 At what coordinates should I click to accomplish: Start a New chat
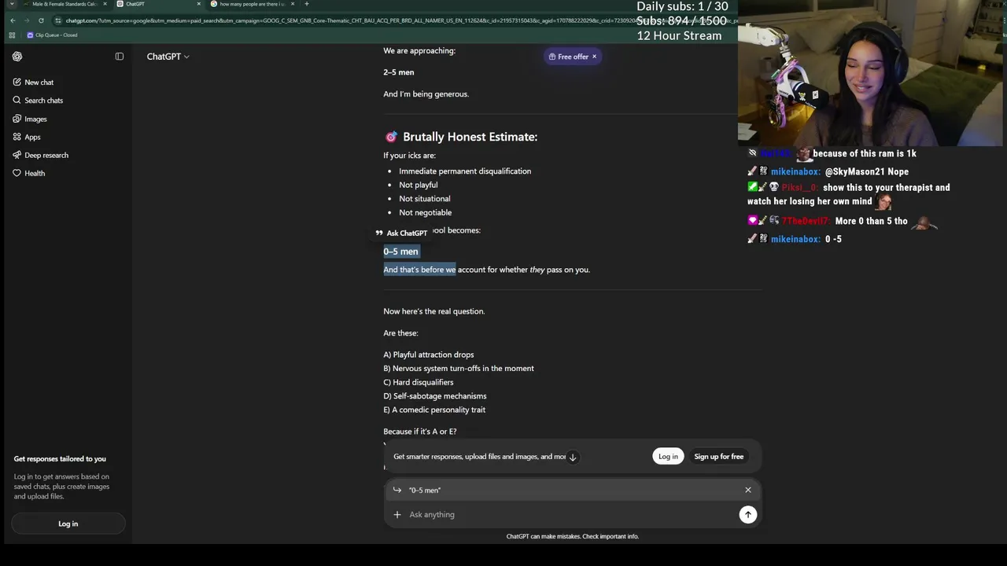(33, 82)
